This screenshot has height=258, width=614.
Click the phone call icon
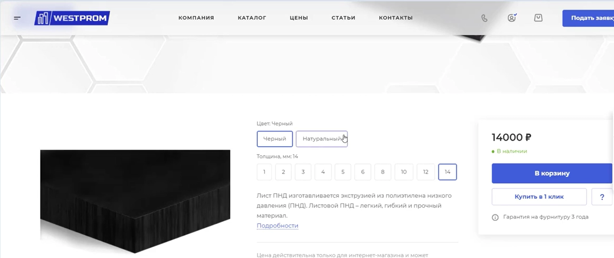click(x=485, y=18)
